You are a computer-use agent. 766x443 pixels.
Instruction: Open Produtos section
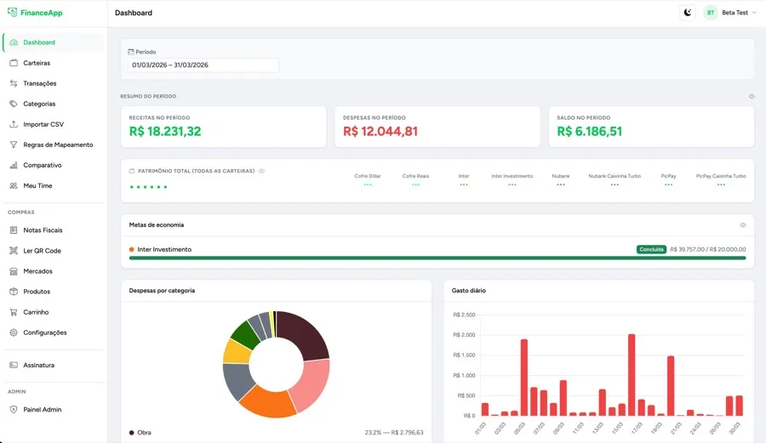pos(54,292)
